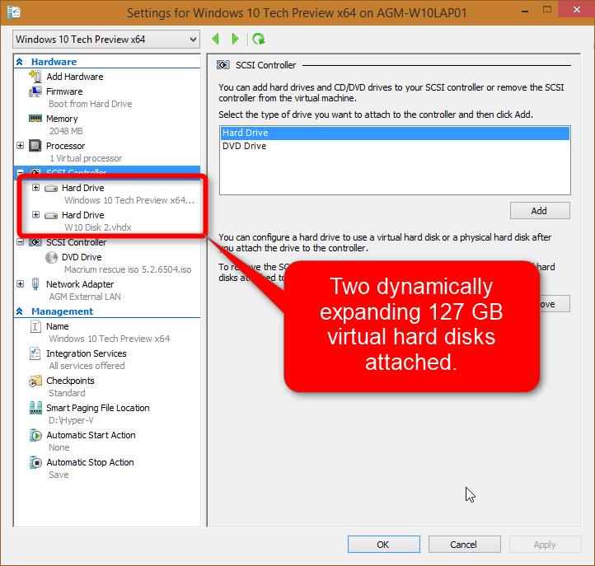This screenshot has height=566, width=595.
Task: Select the Memory tree item
Action: pos(62,119)
